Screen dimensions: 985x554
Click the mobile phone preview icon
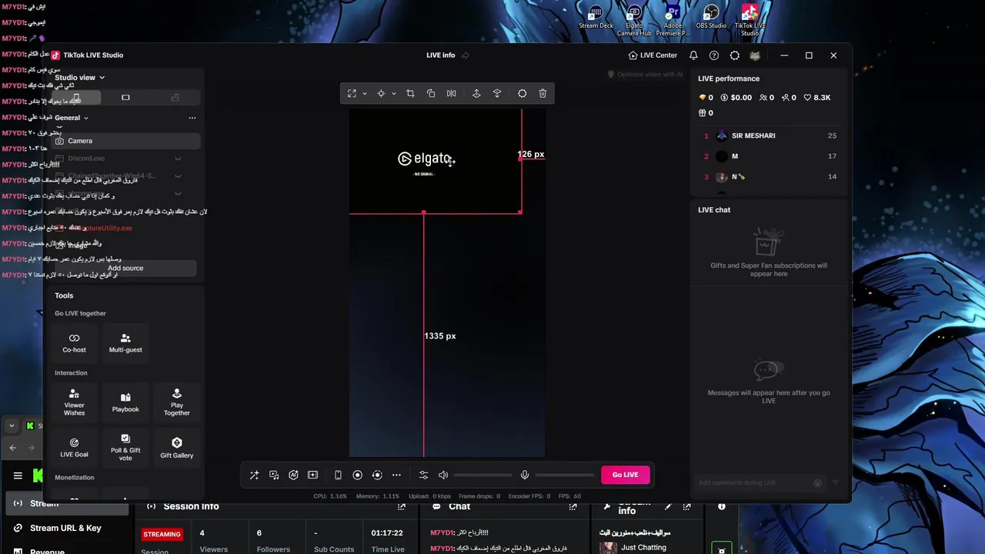click(x=338, y=476)
